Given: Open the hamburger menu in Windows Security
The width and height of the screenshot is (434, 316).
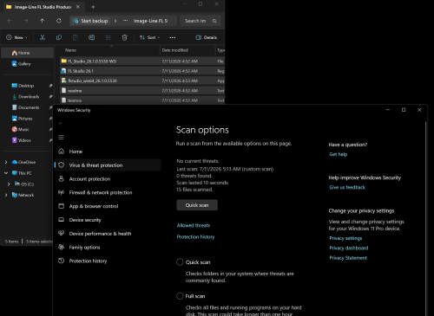Looking at the screenshot, I should pyautogui.click(x=61, y=138).
